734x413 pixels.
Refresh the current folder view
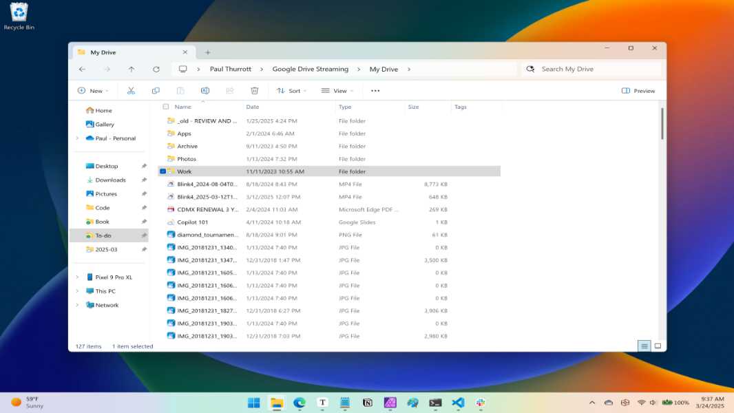156,70
